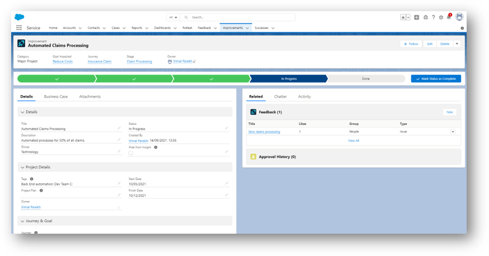Open the Approval History (0) related list
Viewport: 489px width, 256px height.
coord(277,157)
